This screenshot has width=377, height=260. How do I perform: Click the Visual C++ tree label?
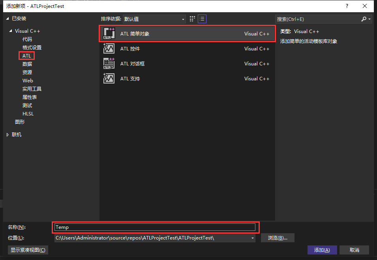(27, 31)
